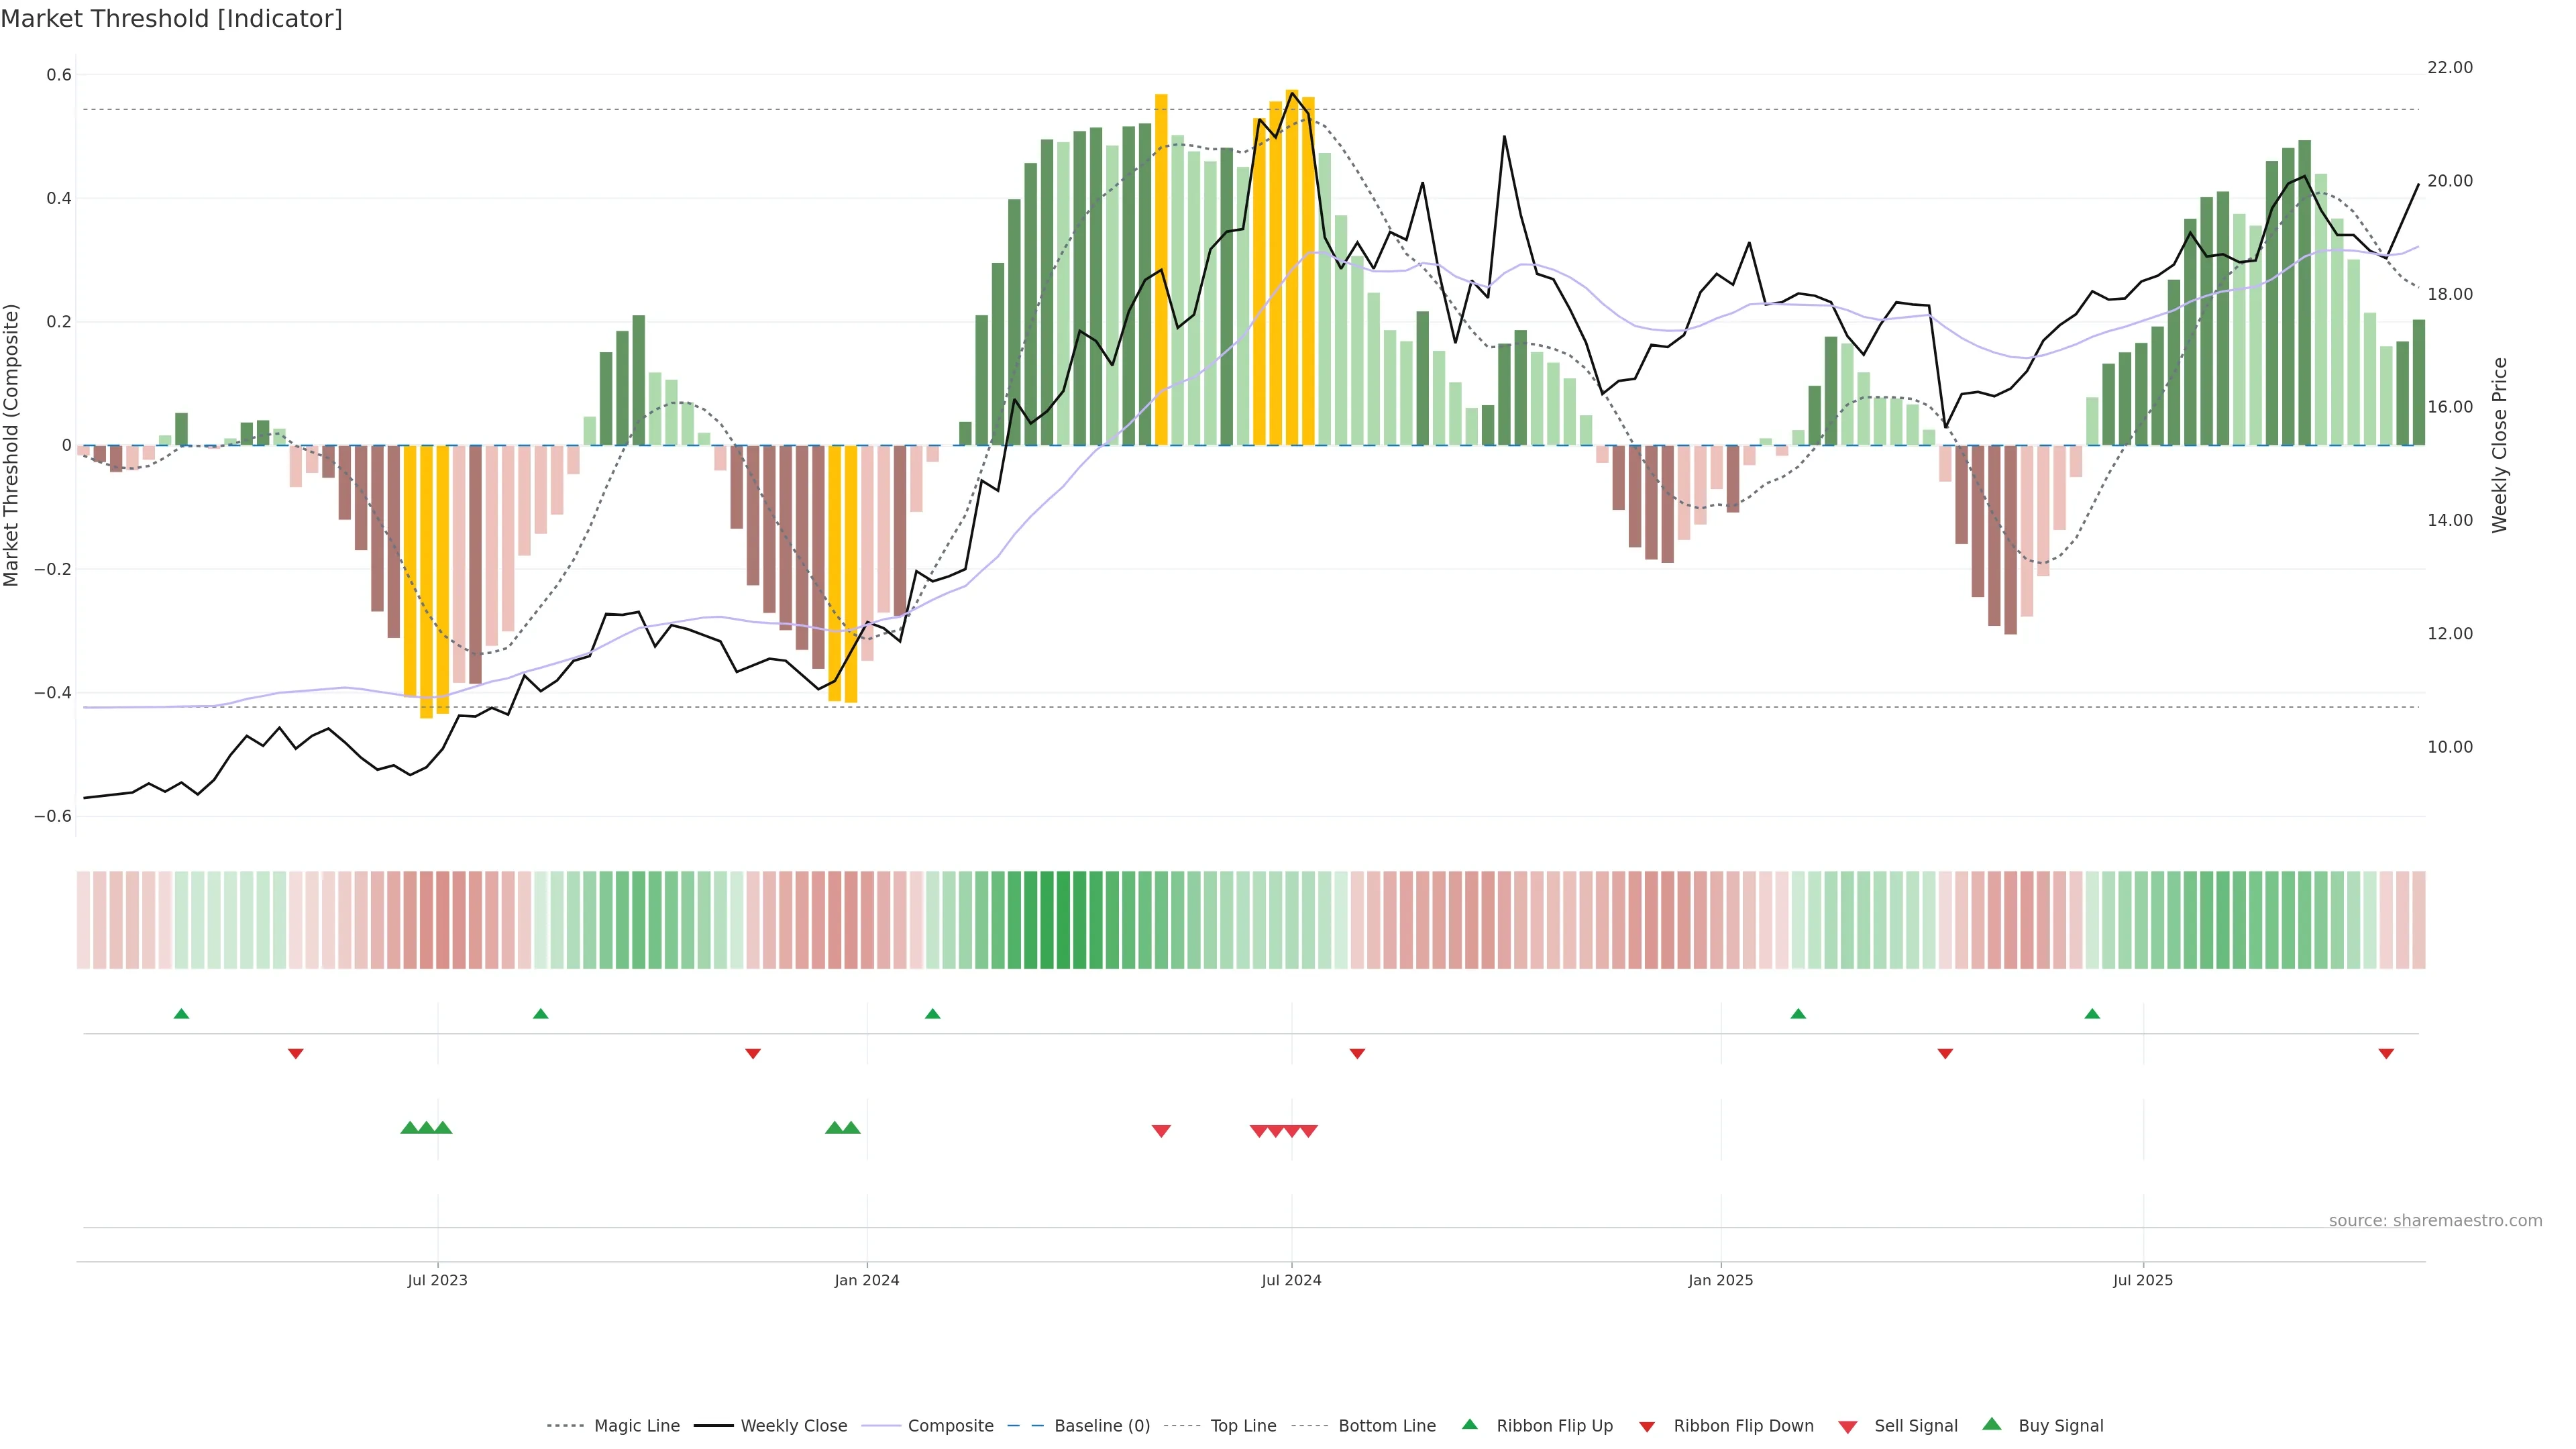
Task: Click the lone Sell Signal marker before Jul 2024
Action: pyautogui.click(x=1161, y=1131)
